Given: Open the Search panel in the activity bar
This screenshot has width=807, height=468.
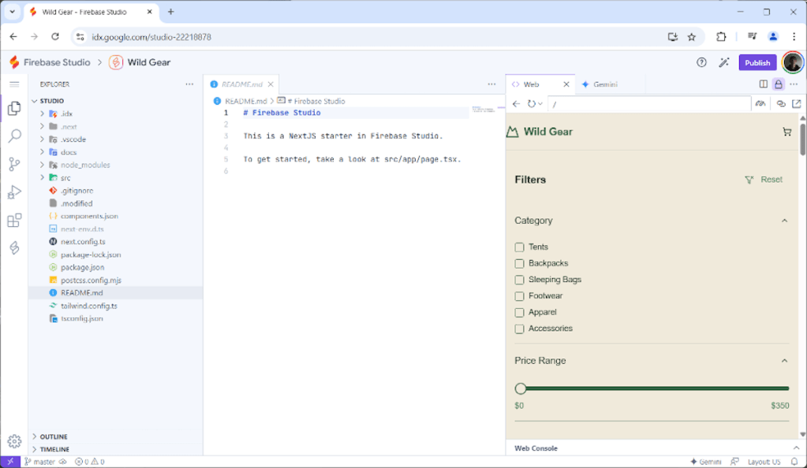Looking at the screenshot, I should click(x=13, y=136).
